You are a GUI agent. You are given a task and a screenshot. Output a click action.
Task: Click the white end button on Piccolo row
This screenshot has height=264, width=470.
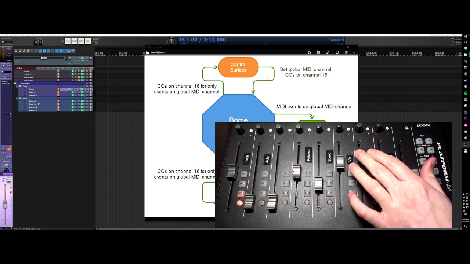pyautogui.click(x=91, y=89)
